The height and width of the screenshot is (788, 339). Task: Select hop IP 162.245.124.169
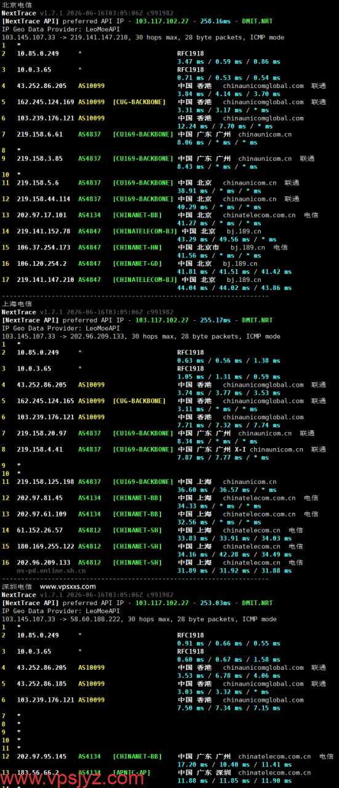point(46,102)
